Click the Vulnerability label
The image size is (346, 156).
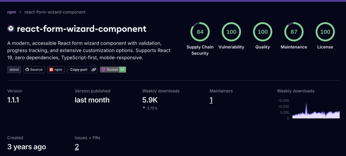click(231, 47)
